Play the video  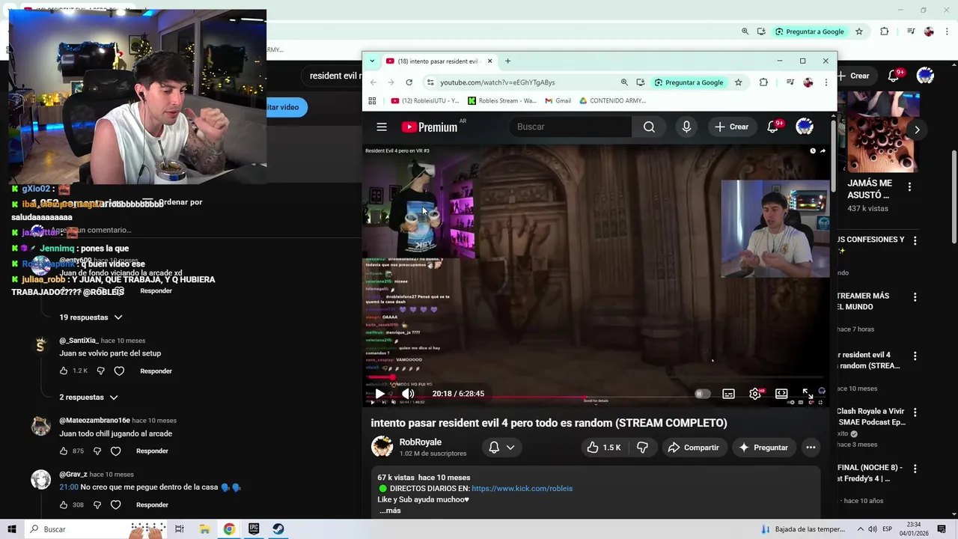(x=379, y=394)
